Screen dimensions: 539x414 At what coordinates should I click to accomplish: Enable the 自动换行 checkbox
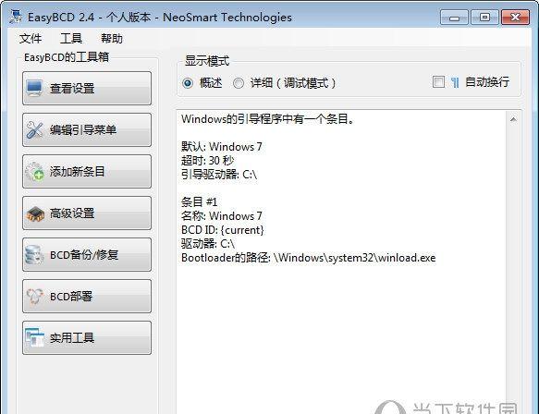(x=438, y=82)
